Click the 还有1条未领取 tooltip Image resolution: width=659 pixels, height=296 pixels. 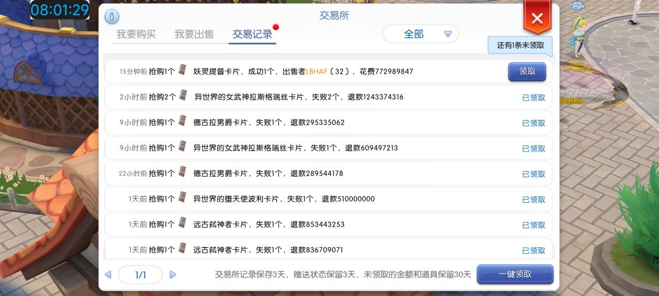click(x=520, y=45)
